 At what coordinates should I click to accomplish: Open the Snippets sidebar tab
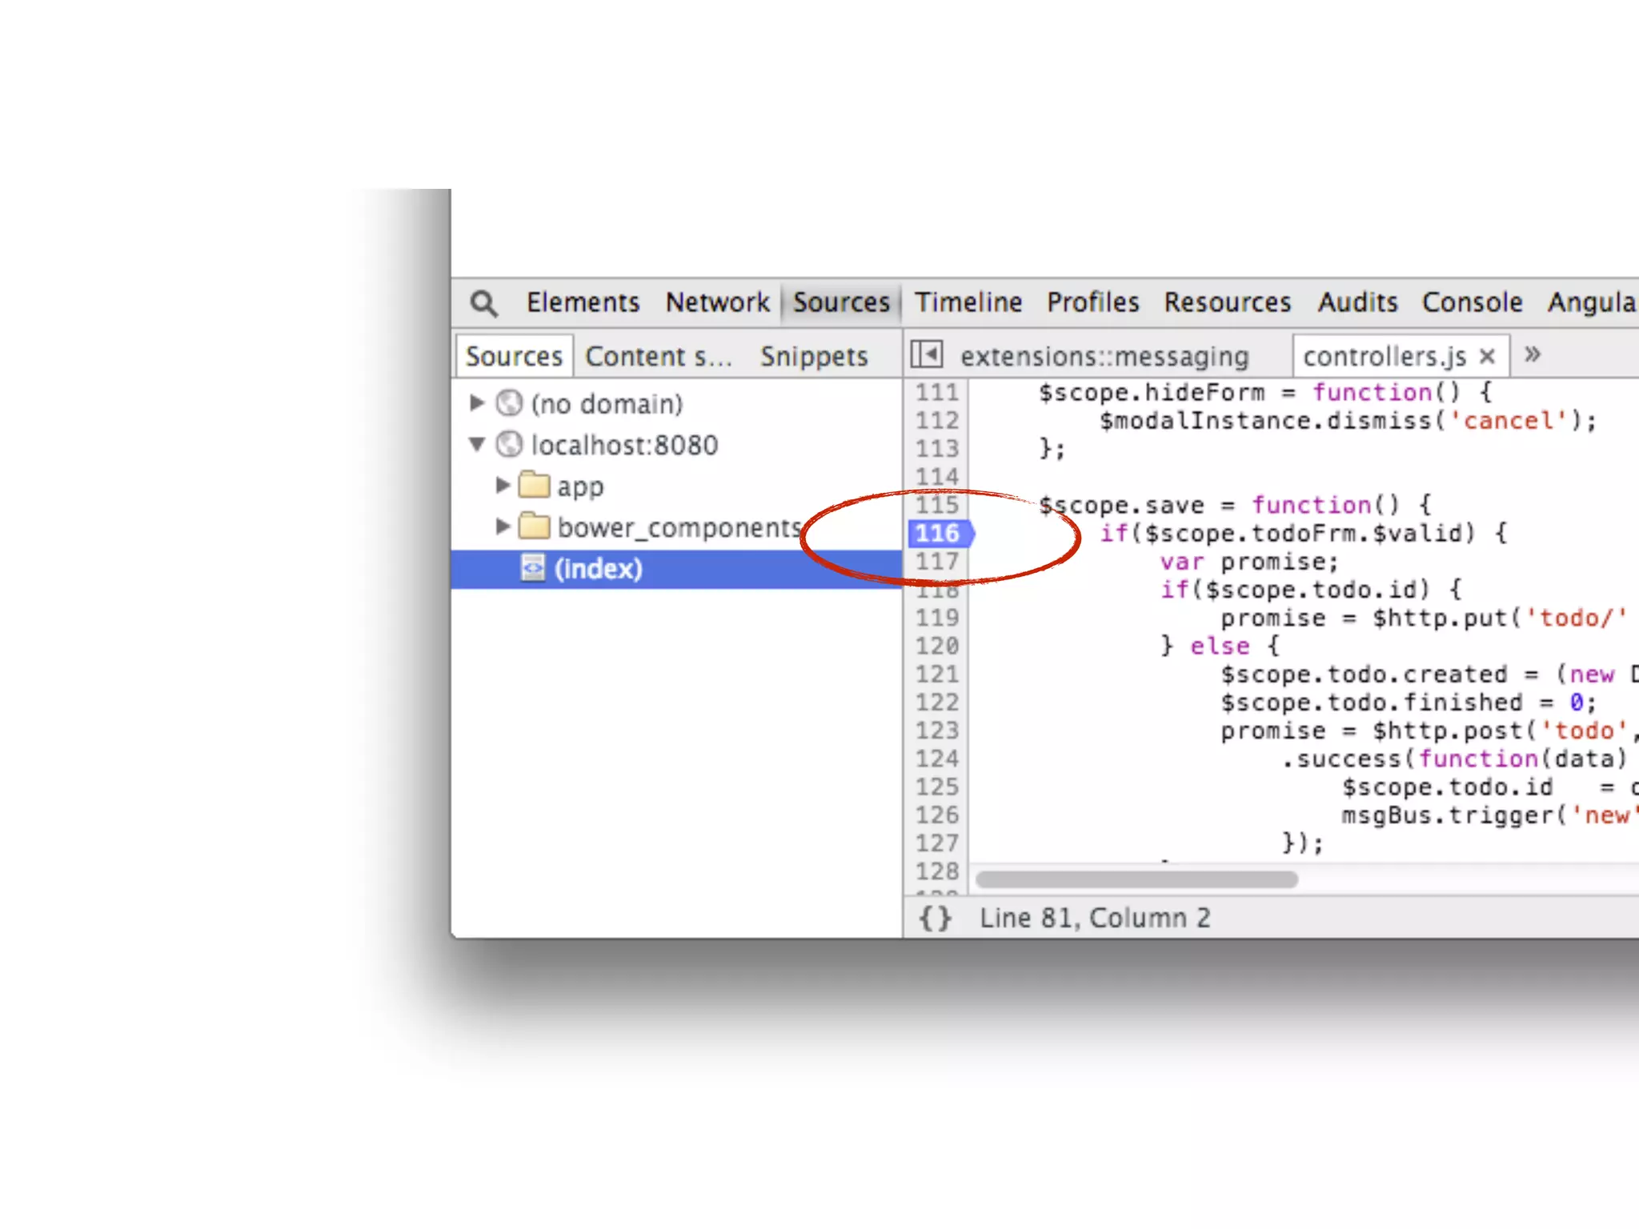coord(813,356)
